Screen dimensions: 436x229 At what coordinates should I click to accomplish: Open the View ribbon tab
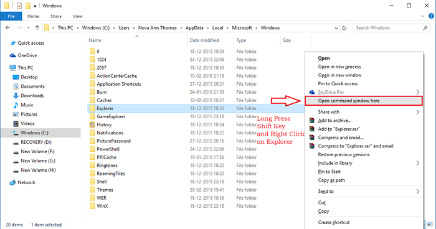[x=78, y=16]
